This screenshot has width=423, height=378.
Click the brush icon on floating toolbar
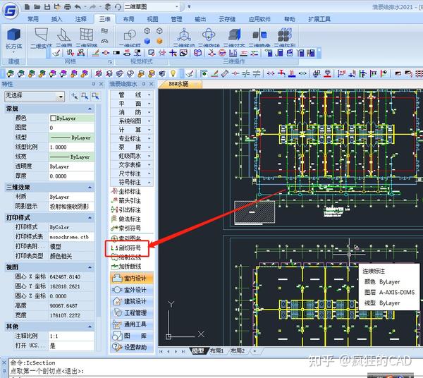(x=56, y=53)
